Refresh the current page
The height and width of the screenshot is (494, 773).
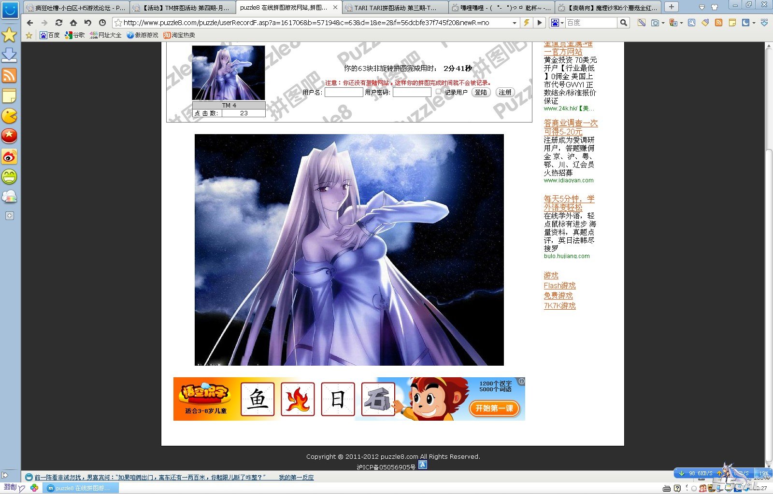59,23
